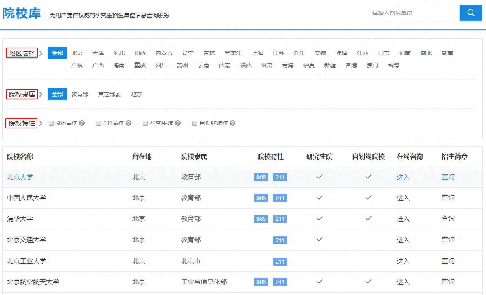Filter by region 内蒙古
Viewport: 486px width, 295px height.
pyautogui.click(x=164, y=53)
